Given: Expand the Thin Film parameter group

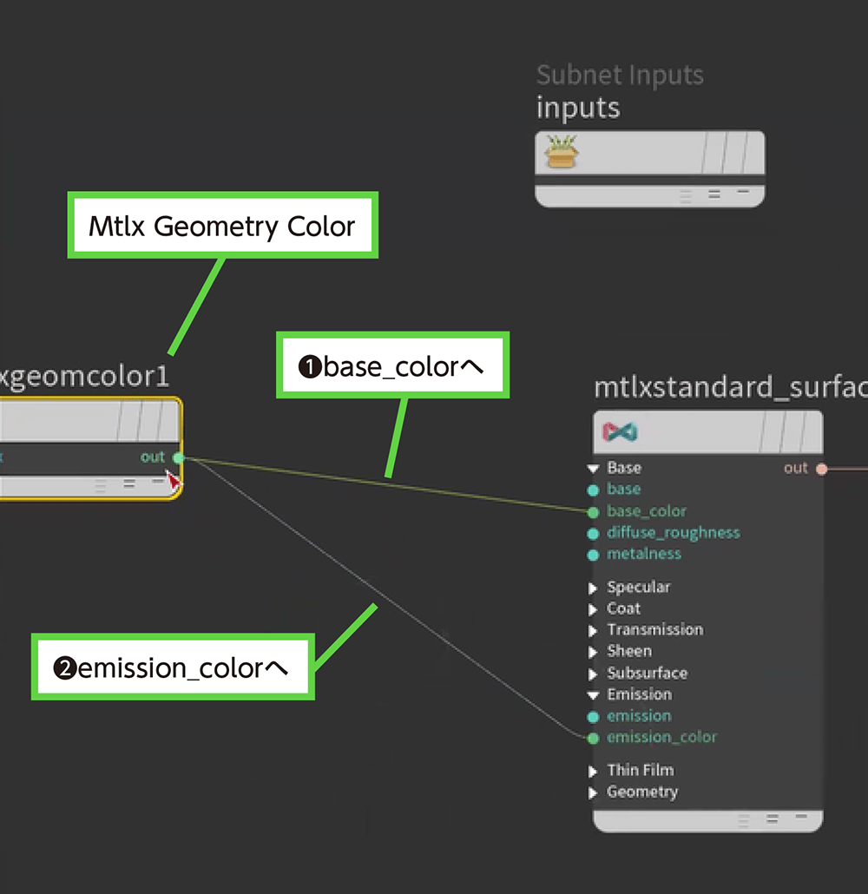Looking at the screenshot, I should (x=594, y=771).
